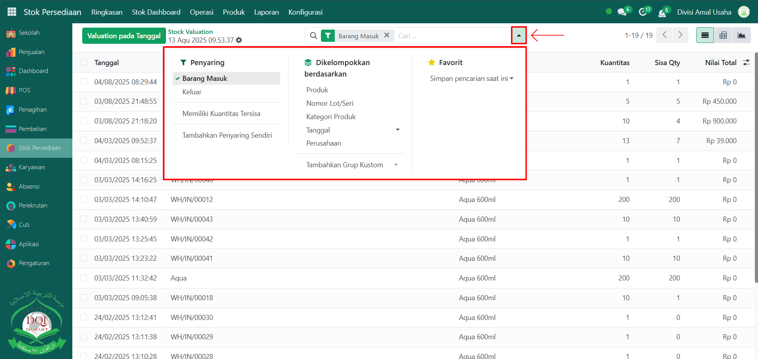758x359 pixels.
Task: Select the row dated 03/03/2025 11:32:42
Action: click(x=83, y=278)
